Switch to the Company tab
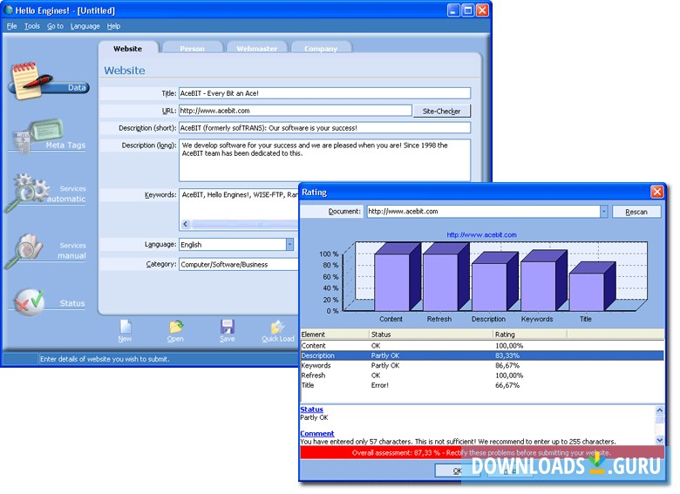Viewport: 680px width, 494px height. [x=321, y=48]
